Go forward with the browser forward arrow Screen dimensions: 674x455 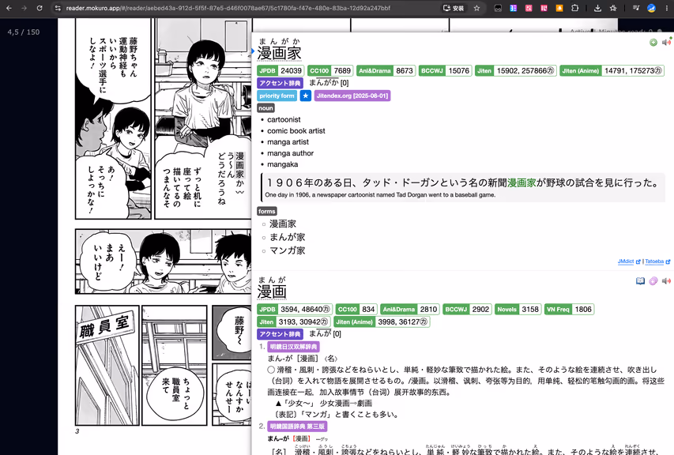point(24,8)
